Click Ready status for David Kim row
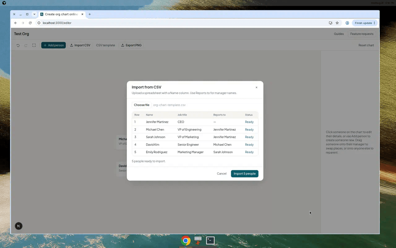The image size is (396, 248). pyautogui.click(x=249, y=145)
